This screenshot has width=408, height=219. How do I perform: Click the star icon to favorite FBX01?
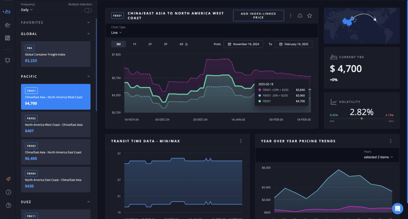click(x=310, y=16)
